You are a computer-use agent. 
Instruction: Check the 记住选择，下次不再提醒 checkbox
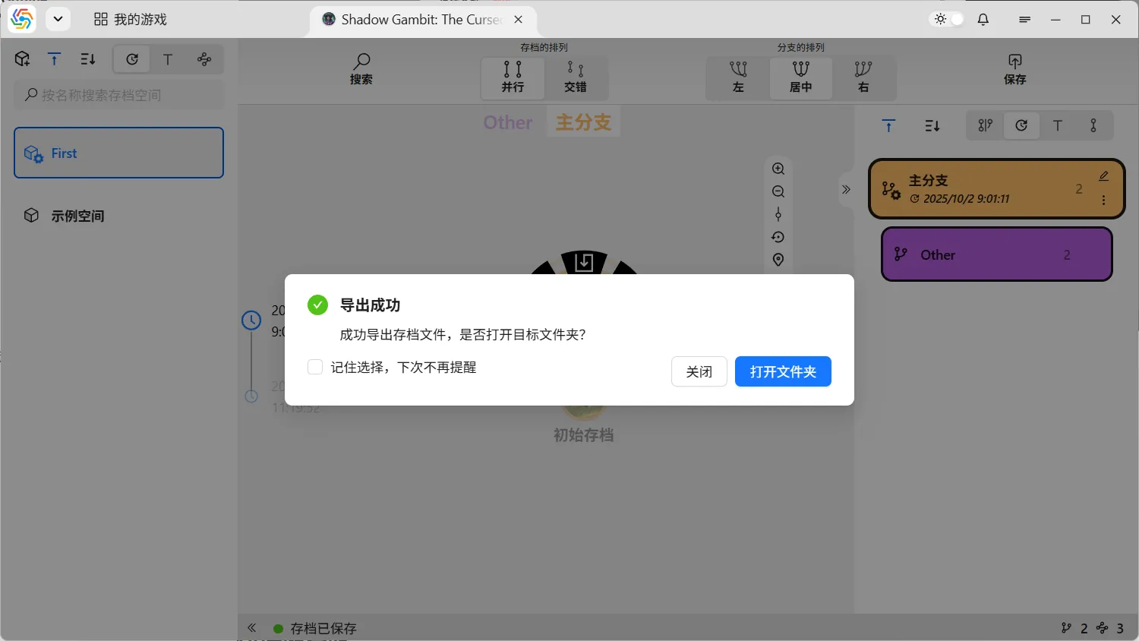pos(315,368)
